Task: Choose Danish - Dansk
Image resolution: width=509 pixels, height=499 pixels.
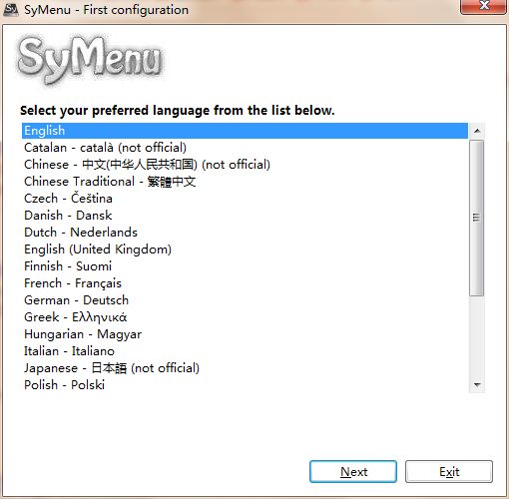Action: 245,216
